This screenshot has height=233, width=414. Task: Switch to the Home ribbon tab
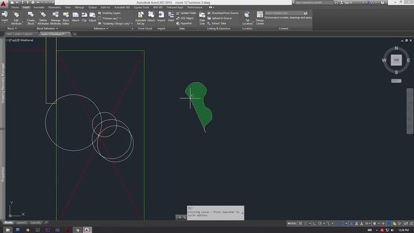[15, 7]
